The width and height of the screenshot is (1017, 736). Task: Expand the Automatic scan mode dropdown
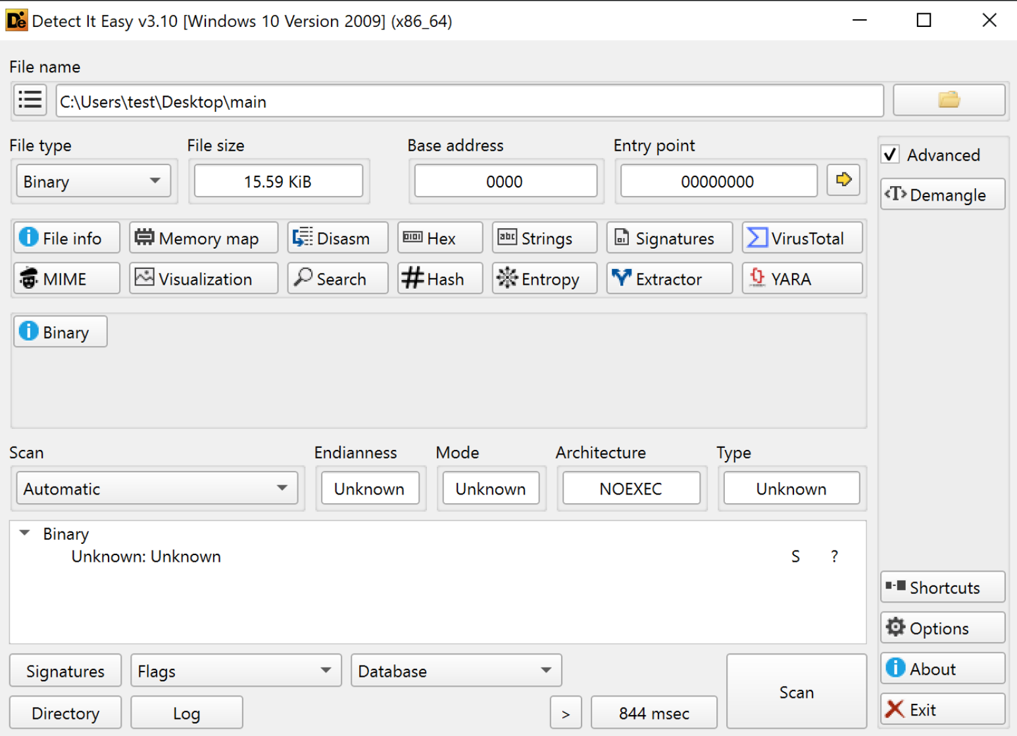pyautogui.click(x=157, y=489)
